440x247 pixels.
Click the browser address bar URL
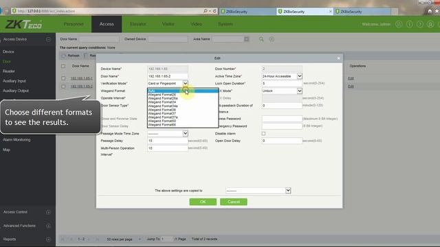[x=46, y=11]
